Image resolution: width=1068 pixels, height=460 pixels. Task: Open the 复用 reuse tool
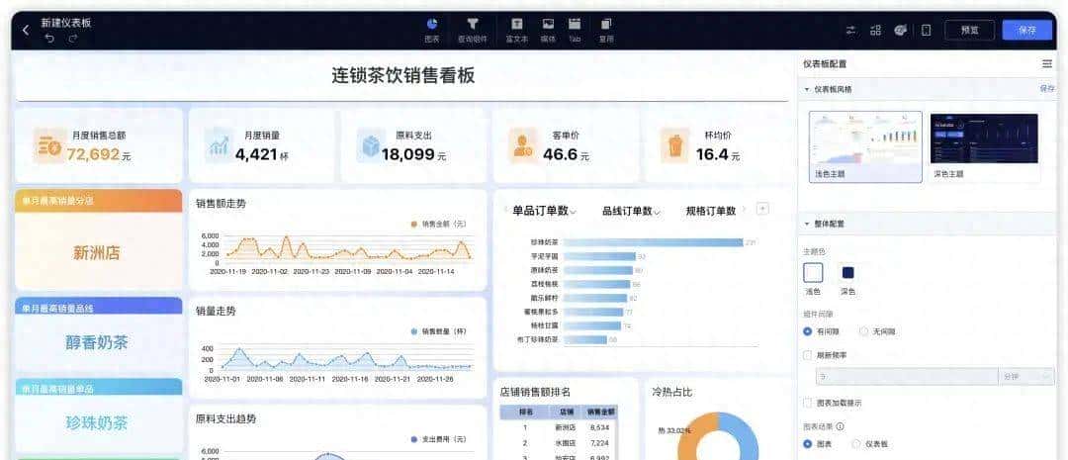606,31
